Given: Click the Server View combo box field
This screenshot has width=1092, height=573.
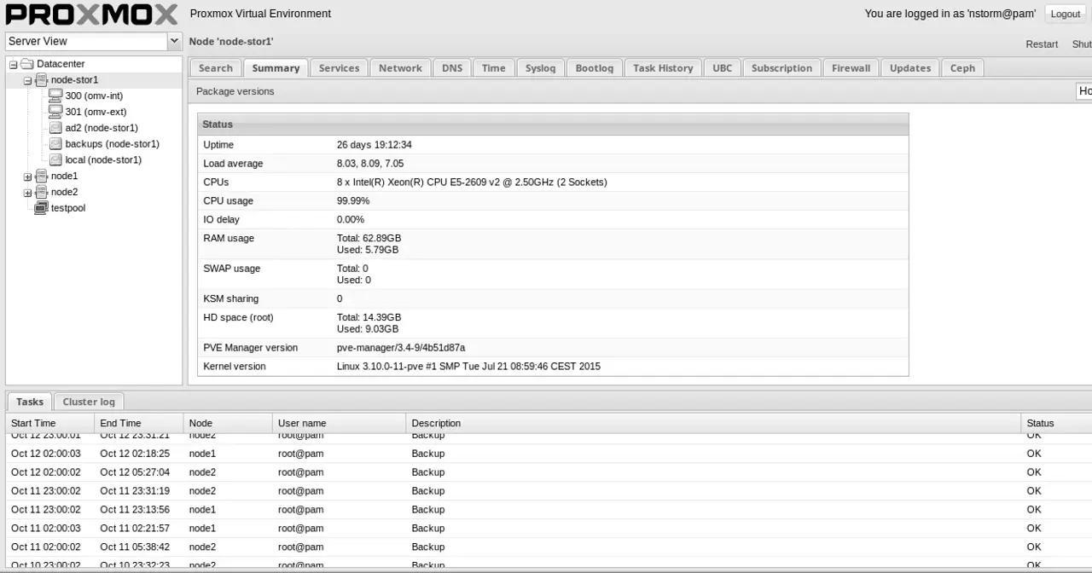Looking at the screenshot, I should [86, 41].
